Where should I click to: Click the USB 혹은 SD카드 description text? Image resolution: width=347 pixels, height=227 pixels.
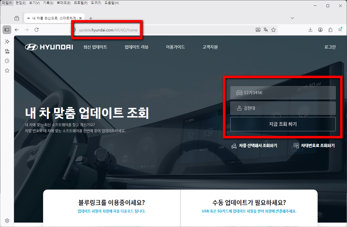(x=249, y=211)
